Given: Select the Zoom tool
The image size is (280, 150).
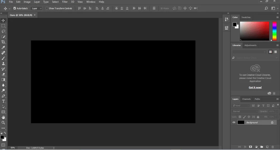Looking at the screenshot, I should point(3,123).
